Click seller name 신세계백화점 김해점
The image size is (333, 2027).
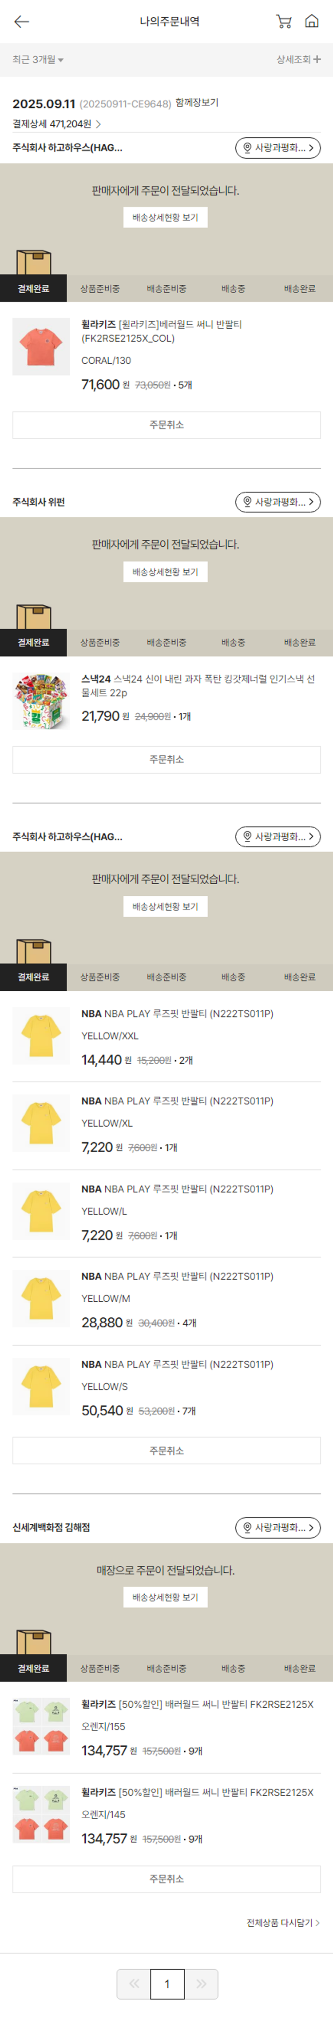point(51,1527)
